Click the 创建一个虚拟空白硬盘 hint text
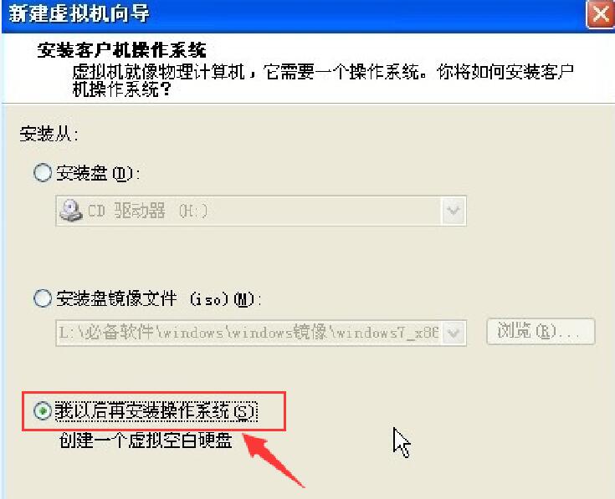The height and width of the screenshot is (499, 615). click(146, 440)
